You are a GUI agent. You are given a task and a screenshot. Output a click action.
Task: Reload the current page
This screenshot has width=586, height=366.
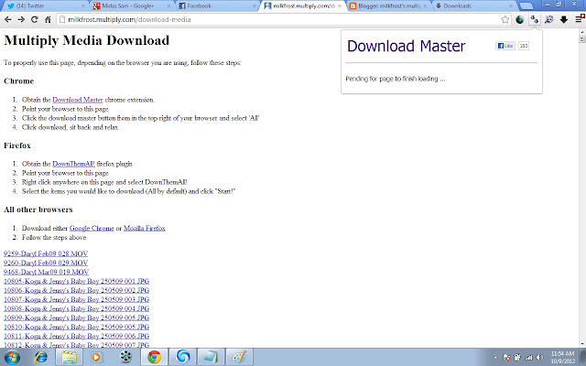coord(35,19)
